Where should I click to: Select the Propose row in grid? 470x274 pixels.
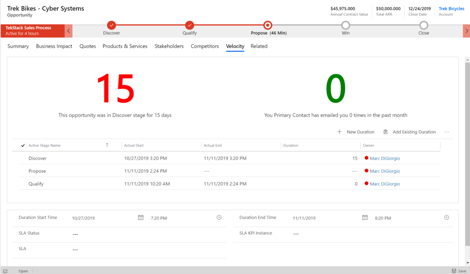pyautogui.click(x=229, y=171)
